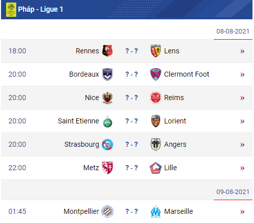Select the Bordeaux team badge
The image size is (254, 223).
[x=107, y=74]
